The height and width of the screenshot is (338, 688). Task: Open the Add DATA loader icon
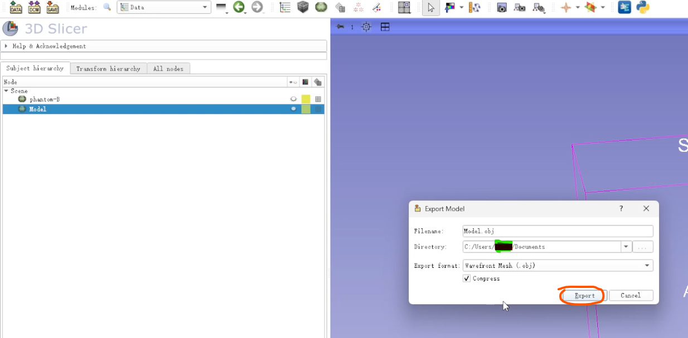tap(16, 7)
